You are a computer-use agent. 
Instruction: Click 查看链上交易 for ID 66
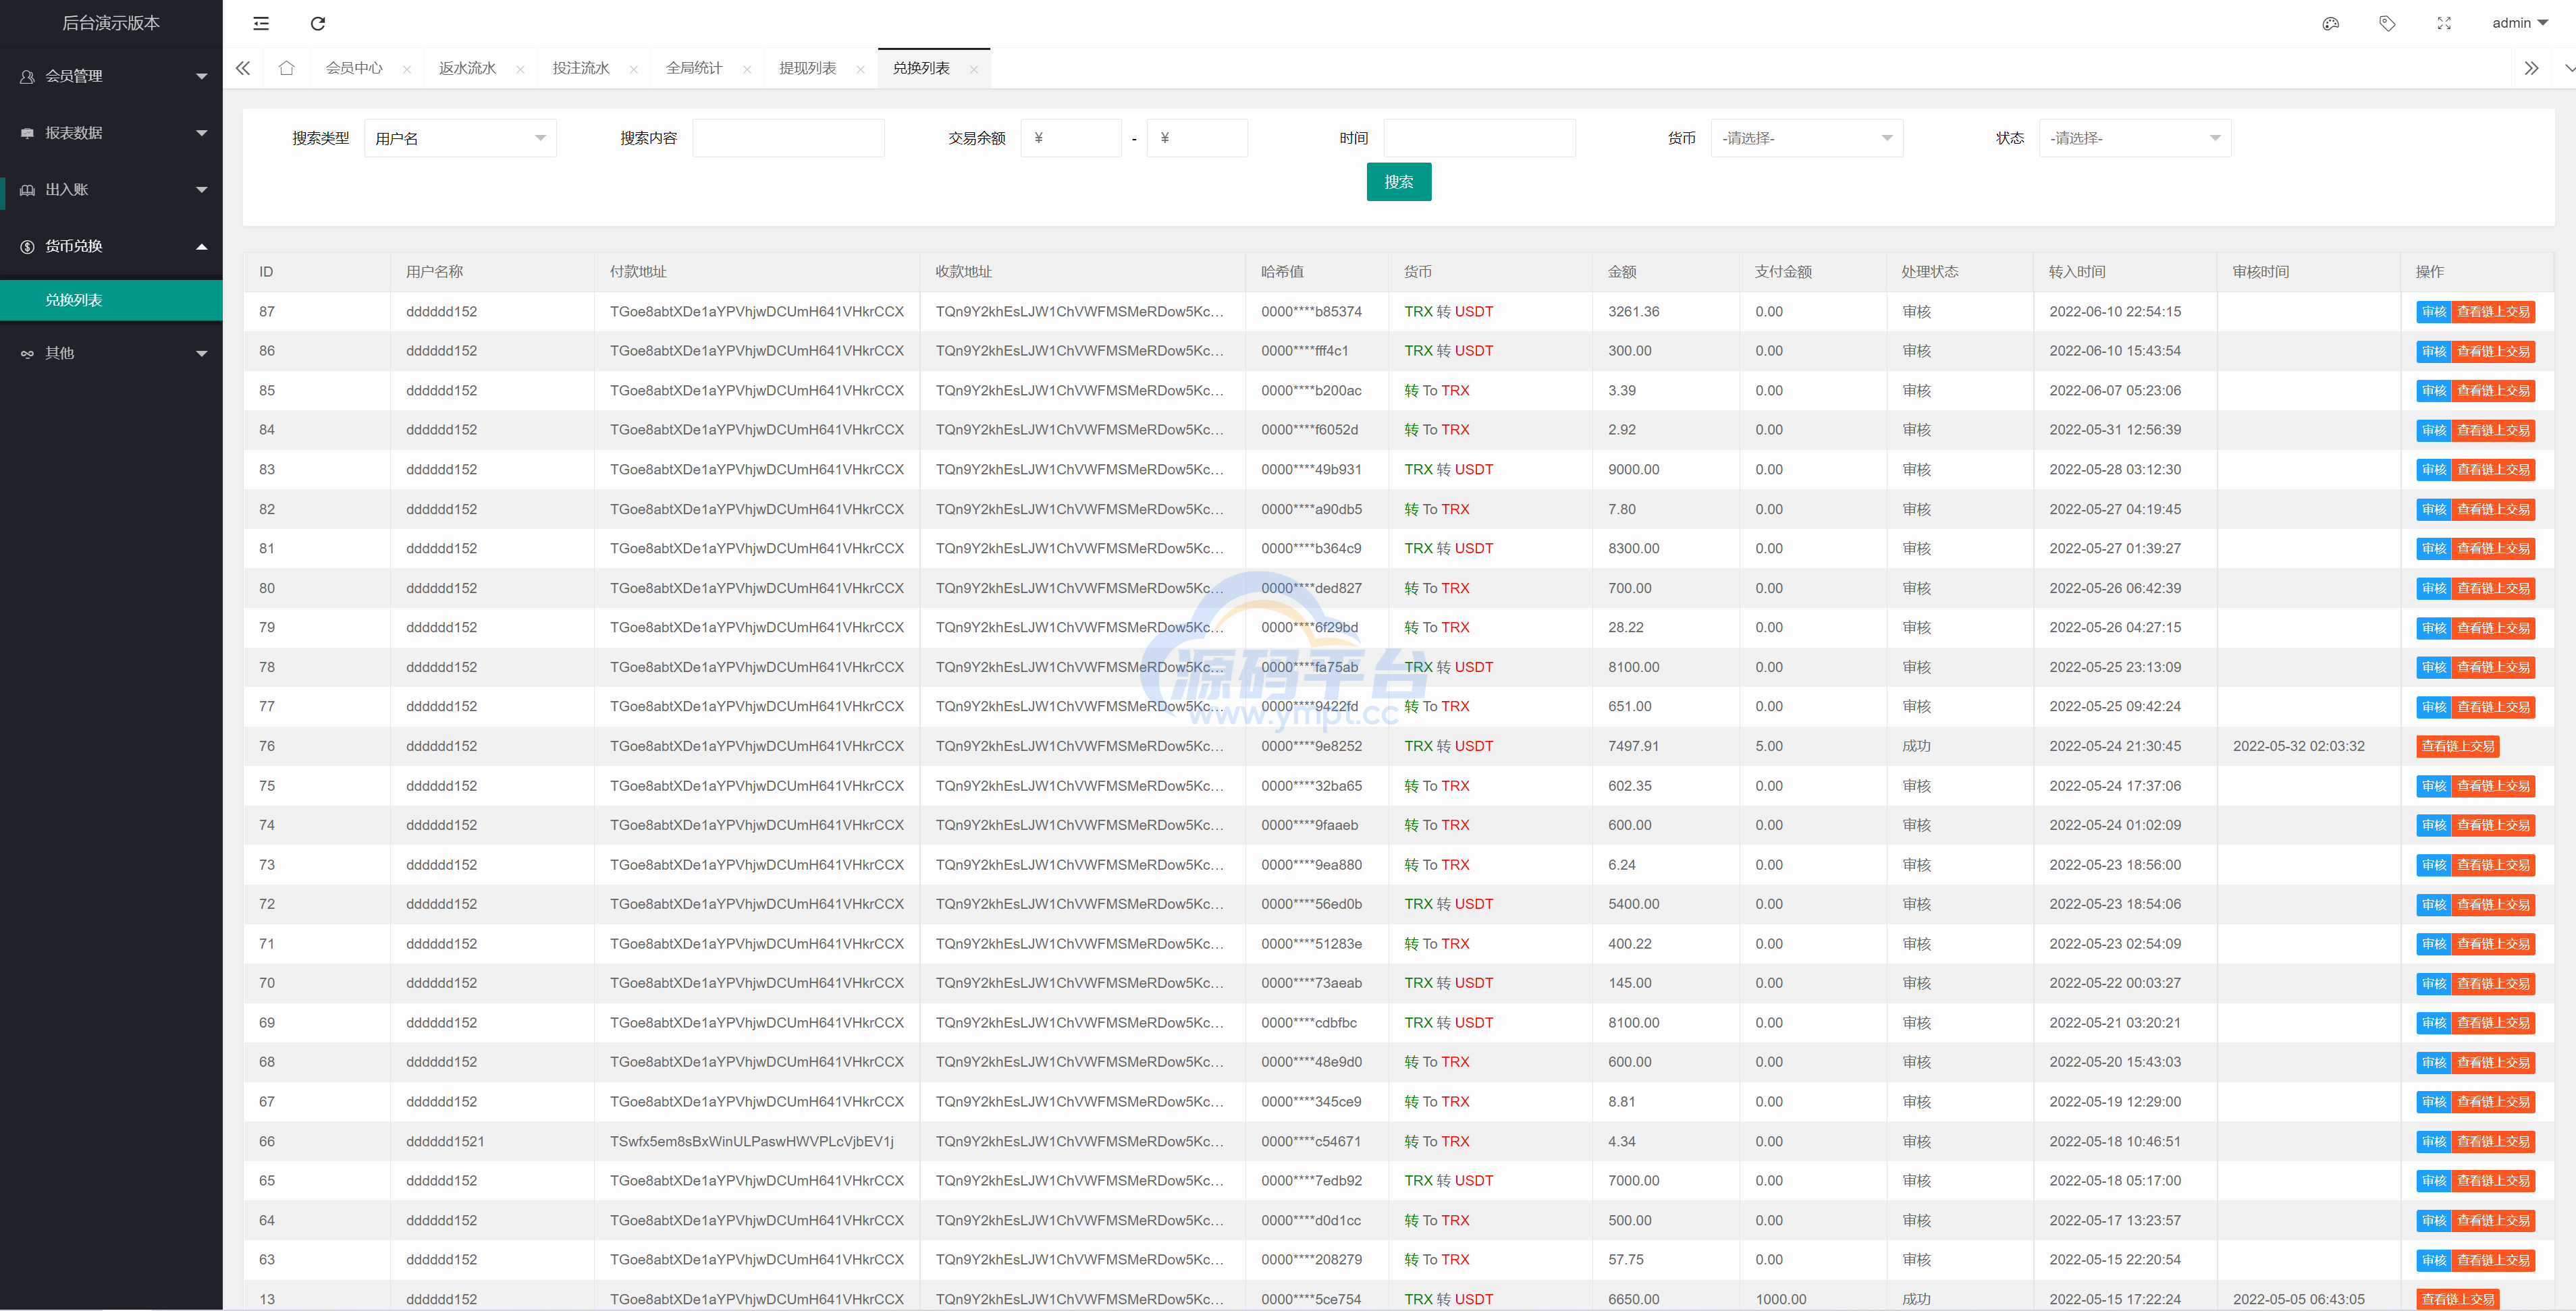(2493, 1141)
